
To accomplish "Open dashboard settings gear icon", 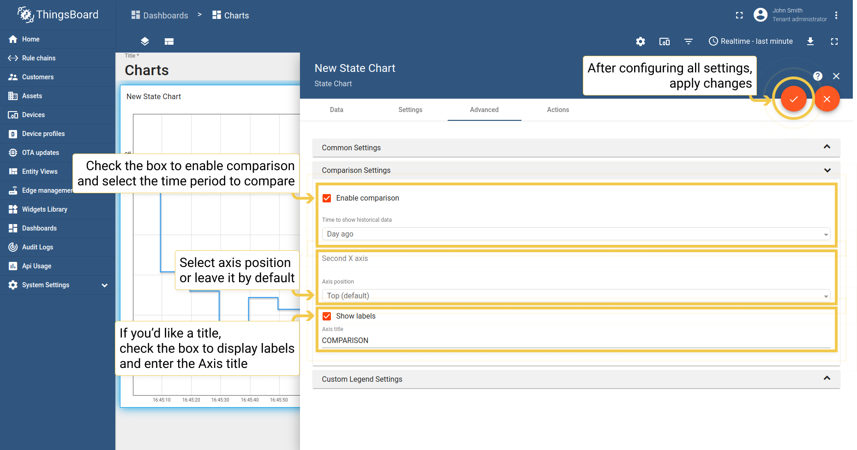I will [x=640, y=41].
